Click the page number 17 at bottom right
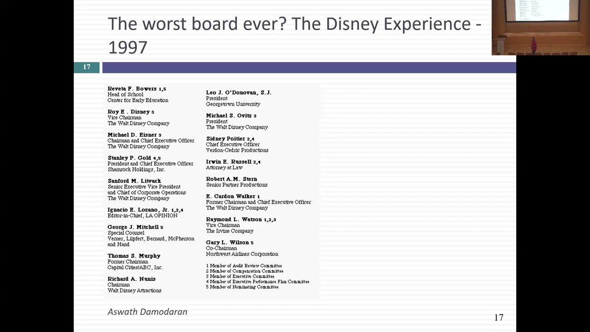Screen dimensions: 590x332 tap(499, 317)
